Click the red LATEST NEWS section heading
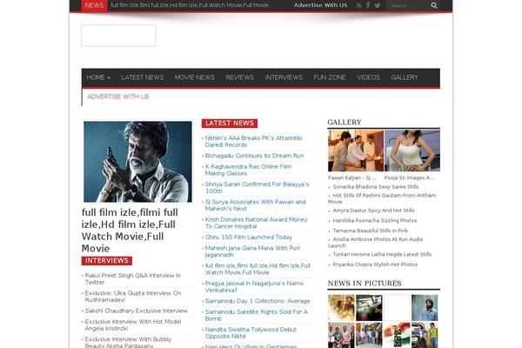The width and height of the screenshot is (522, 348). click(x=230, y=124)
